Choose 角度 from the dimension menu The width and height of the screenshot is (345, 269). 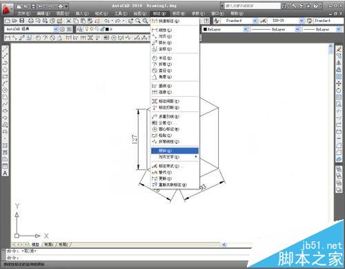click(175, 77)
